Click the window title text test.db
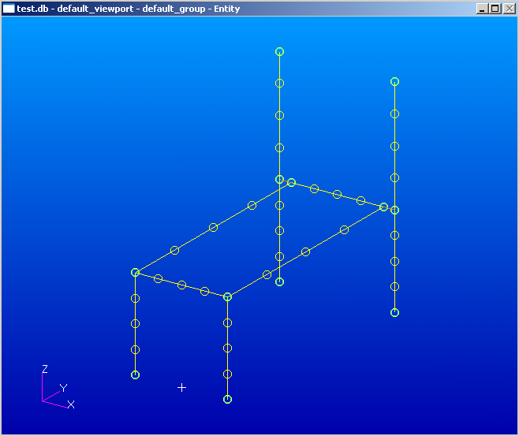This screenshot has width=519, height=436. coord(33,9)
